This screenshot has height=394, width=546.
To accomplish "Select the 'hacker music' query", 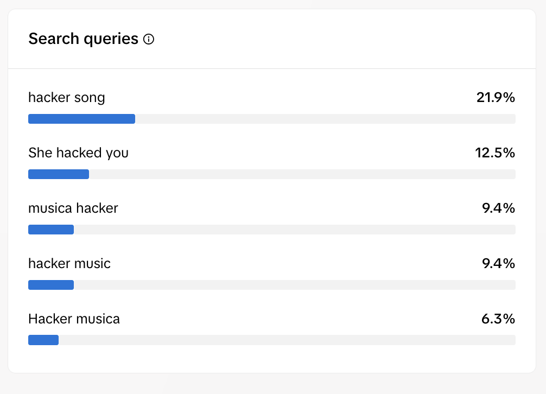I will pyautogui.click(x=69, y=263).
